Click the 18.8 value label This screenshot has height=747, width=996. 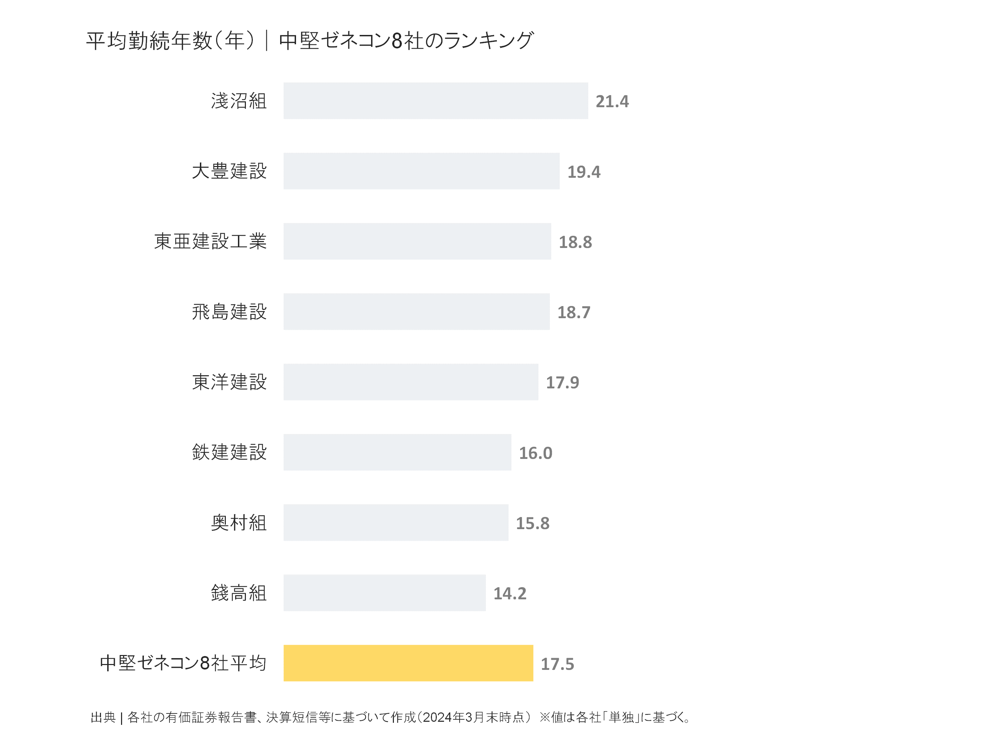pos(575,242)
